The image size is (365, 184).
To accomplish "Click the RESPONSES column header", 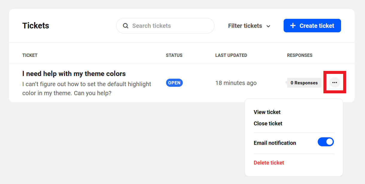I will click(299, 55).
